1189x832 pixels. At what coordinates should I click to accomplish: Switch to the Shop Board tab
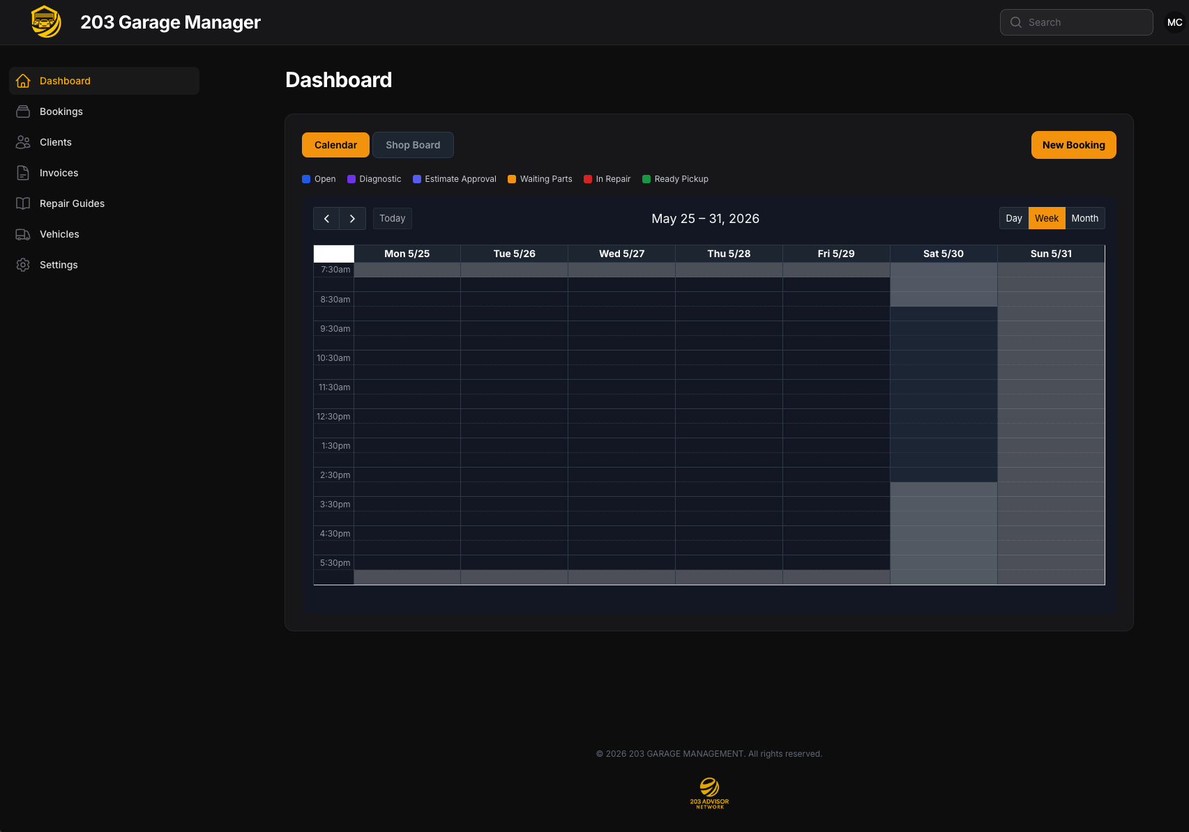tap(413, 145)
